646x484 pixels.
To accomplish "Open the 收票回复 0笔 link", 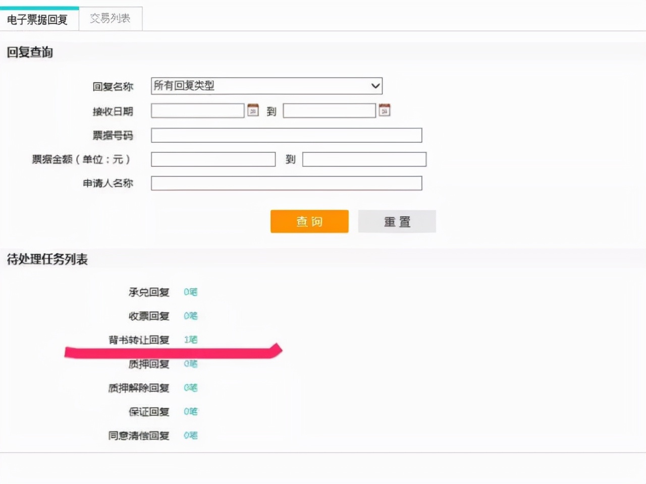I will coord(191,316).
